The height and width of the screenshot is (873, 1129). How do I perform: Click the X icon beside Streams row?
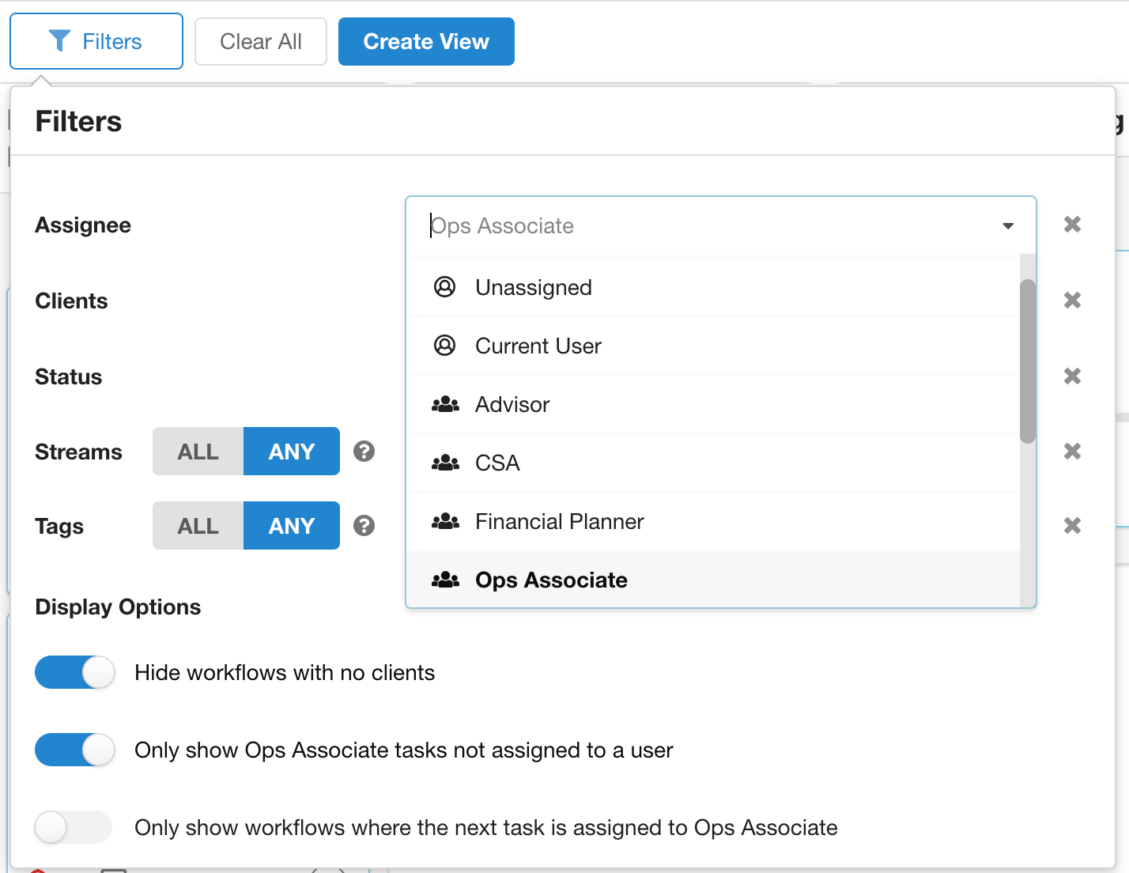pos(1072,452)
